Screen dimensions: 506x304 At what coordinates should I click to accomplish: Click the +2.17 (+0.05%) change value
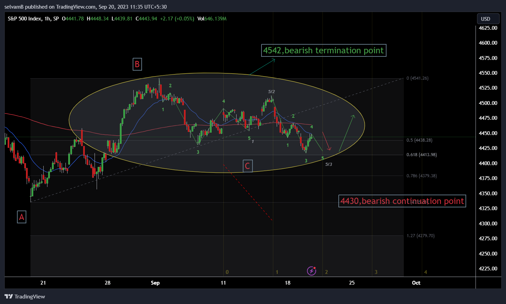(x=177, y=19)
